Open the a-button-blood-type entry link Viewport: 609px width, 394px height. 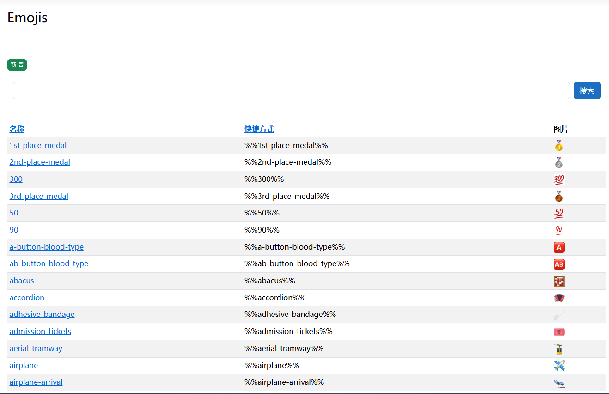click(46, 247)
